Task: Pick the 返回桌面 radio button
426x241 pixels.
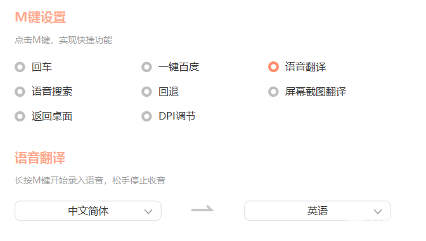Action: (x=20, y=116)
